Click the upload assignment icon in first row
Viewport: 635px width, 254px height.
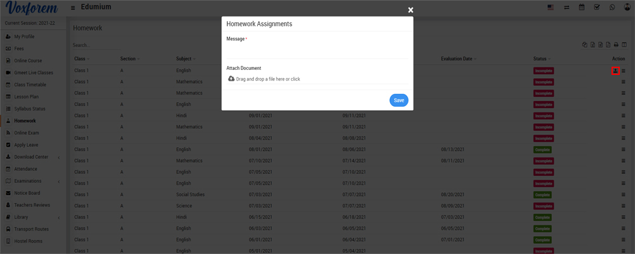click(x=615, y=70)
